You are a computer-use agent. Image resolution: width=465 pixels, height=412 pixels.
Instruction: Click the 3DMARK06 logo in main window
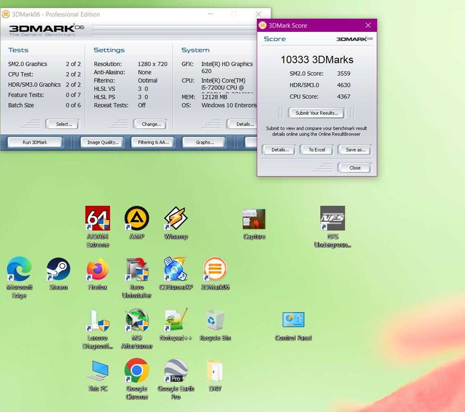(x=46, y=30)
